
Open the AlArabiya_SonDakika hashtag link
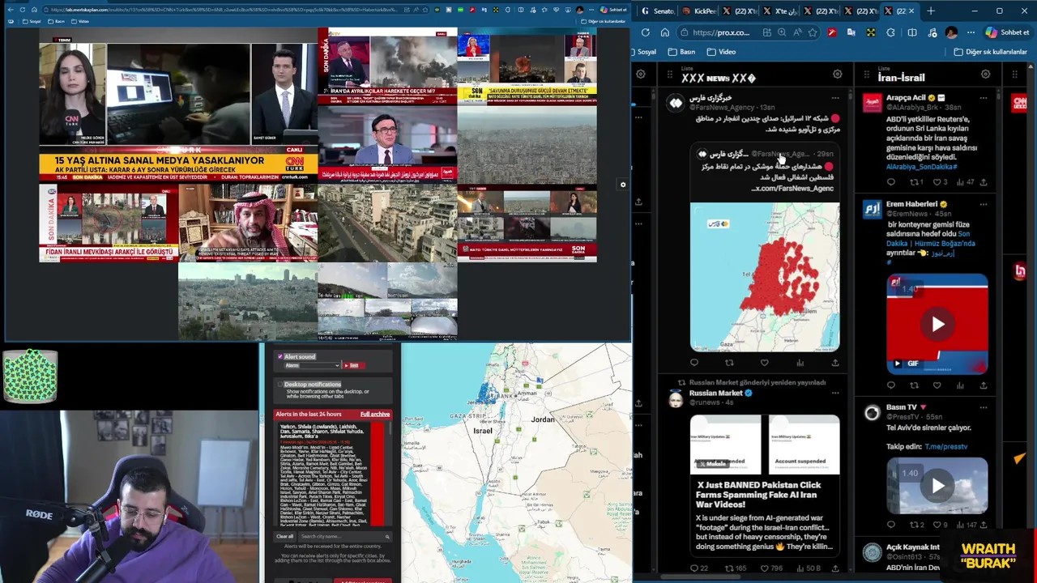[922, 167]
